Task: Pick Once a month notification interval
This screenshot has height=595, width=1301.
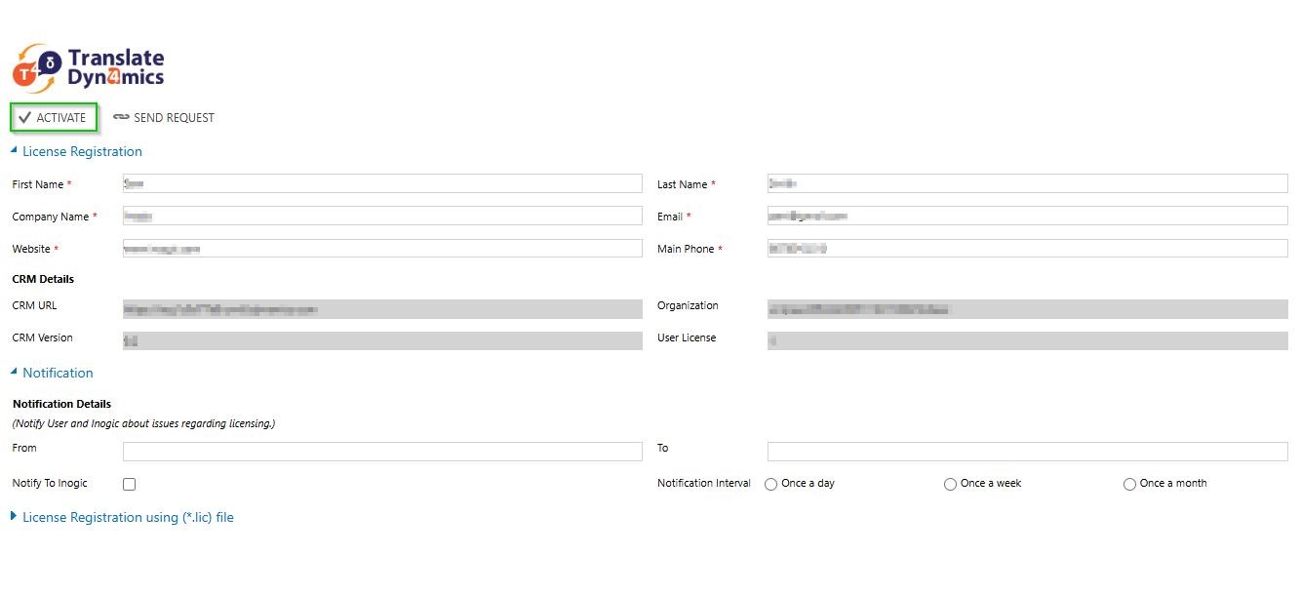Action: click(1129, 484)
